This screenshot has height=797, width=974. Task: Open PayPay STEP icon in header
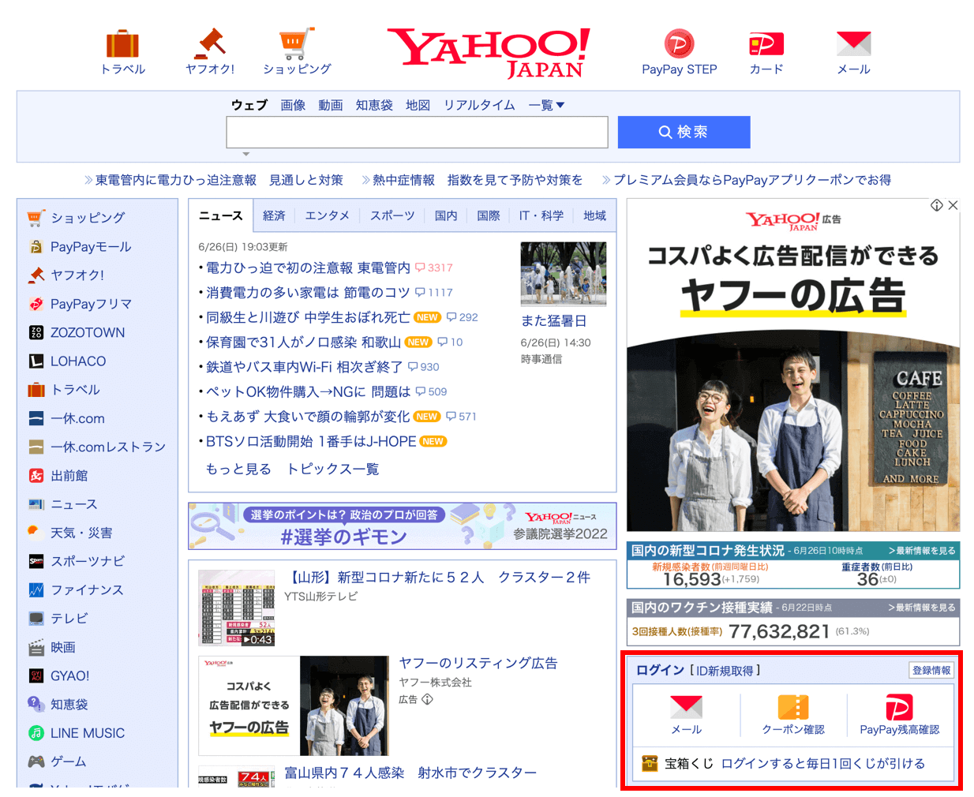[x=679, y=44]
